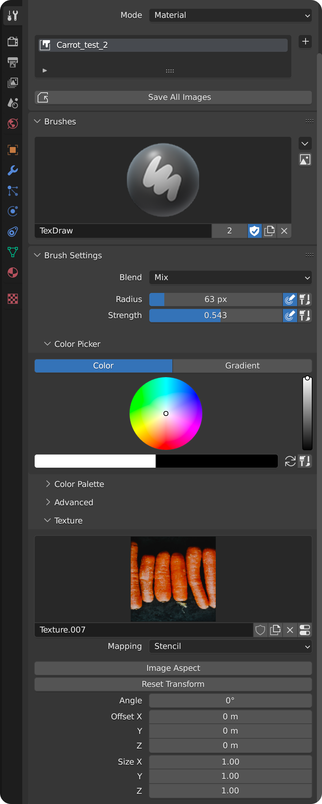Collapse the Texture subpanel

pyautogui.click(x=47, y=521)
